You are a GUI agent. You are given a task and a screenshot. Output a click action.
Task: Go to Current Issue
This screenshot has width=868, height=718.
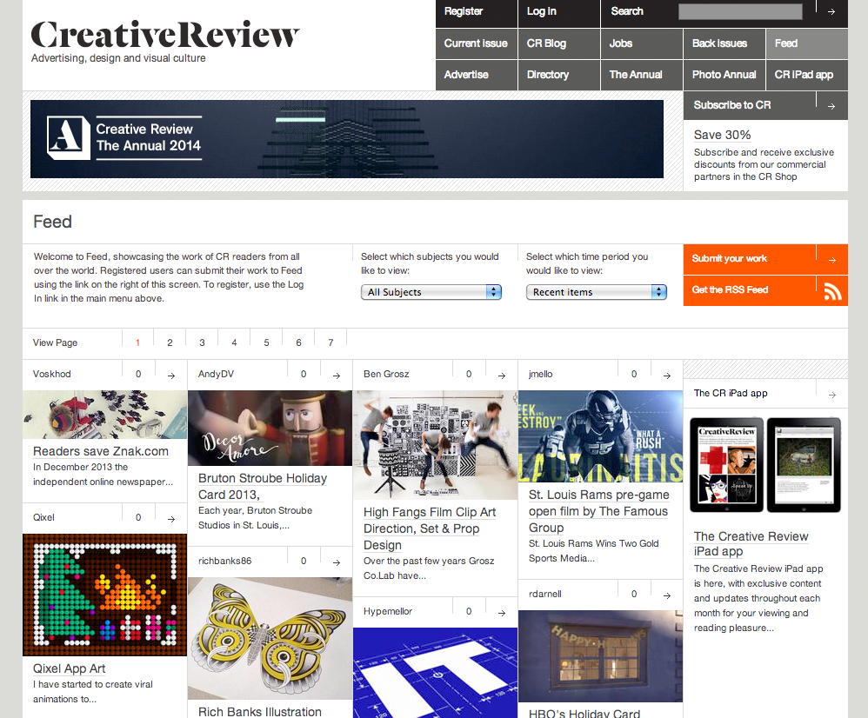[476, 43]
